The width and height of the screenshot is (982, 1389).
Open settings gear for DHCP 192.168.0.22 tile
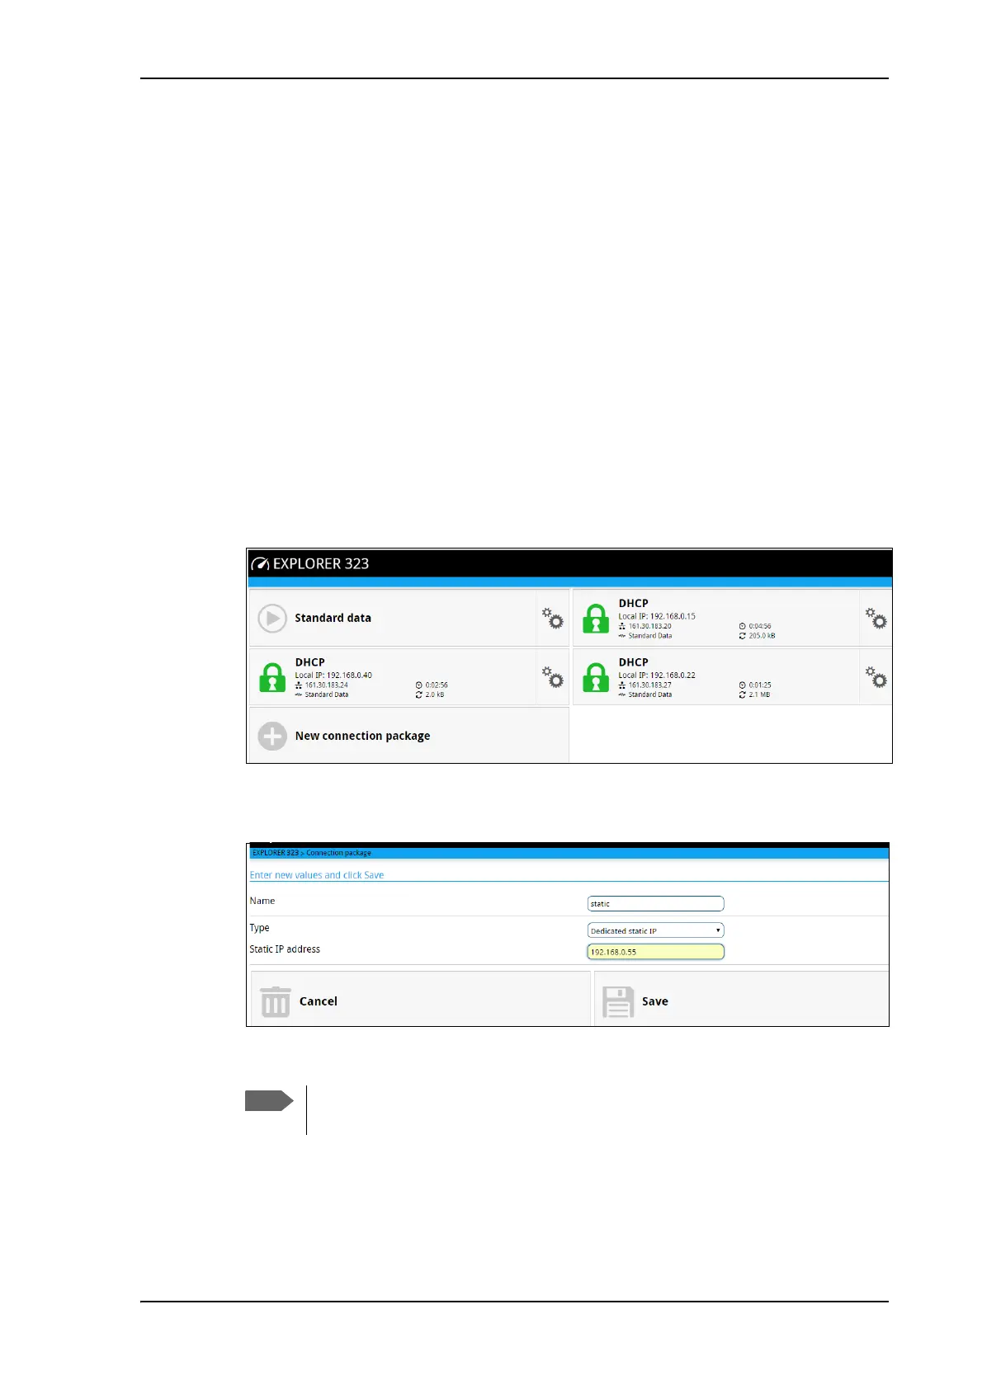coord(876,677)
